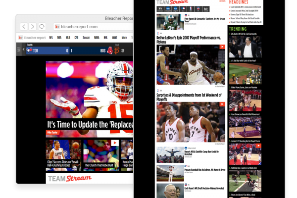This screenshot has height=198, width=297.
Task: Open trending #1 SVG No-Call Comments thumbnail
Action: (x=246, y=47)
